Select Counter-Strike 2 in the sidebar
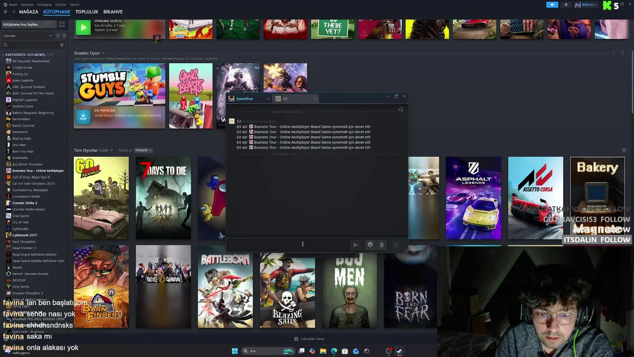This screenshot has height=357, width=634. (24, 203)
